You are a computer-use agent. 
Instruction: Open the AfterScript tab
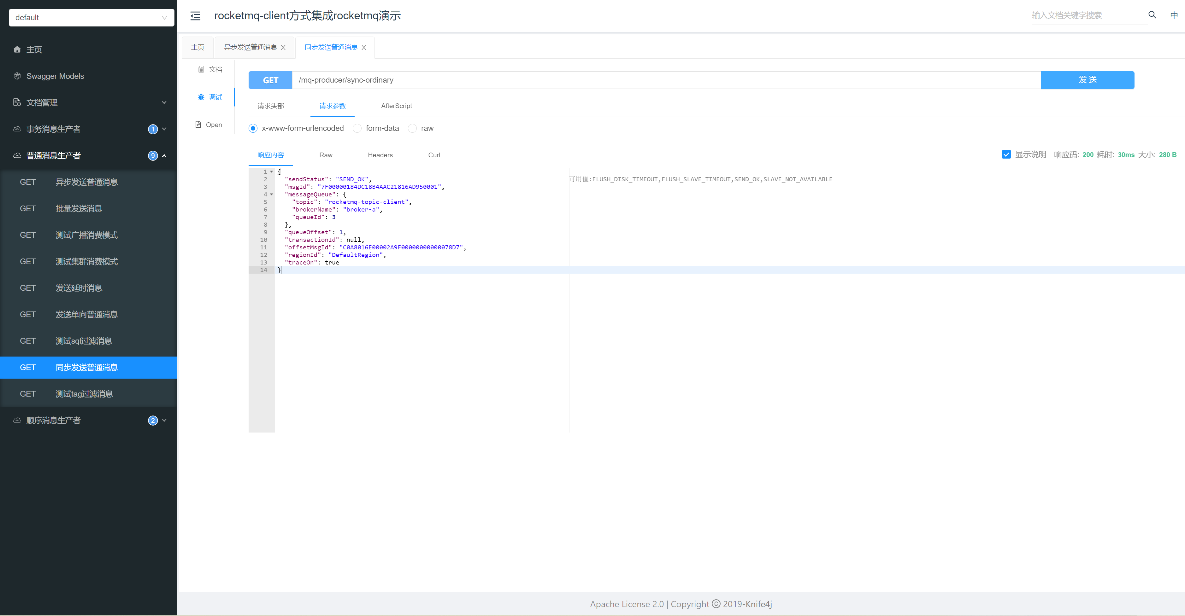click(x=397, y=106)
